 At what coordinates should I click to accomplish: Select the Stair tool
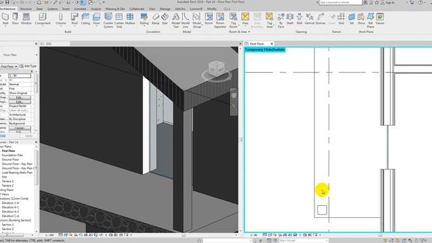tap(165, 19)
